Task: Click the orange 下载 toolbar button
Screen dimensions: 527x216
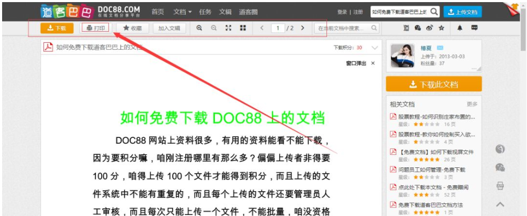Action: pyautogui.click(x=57, y=28)
